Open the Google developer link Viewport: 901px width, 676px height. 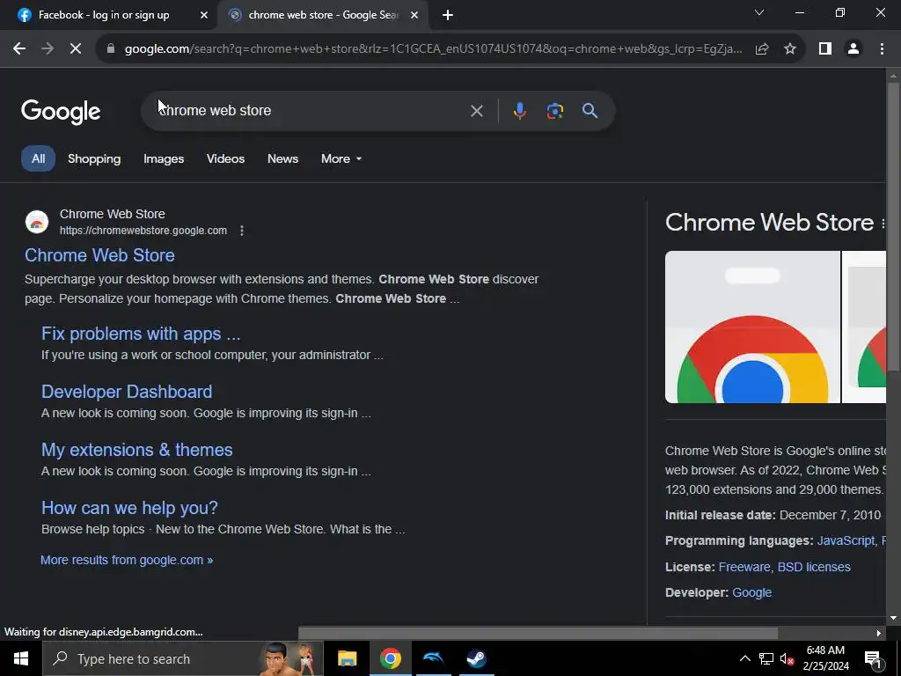click(x=752, y=592)
